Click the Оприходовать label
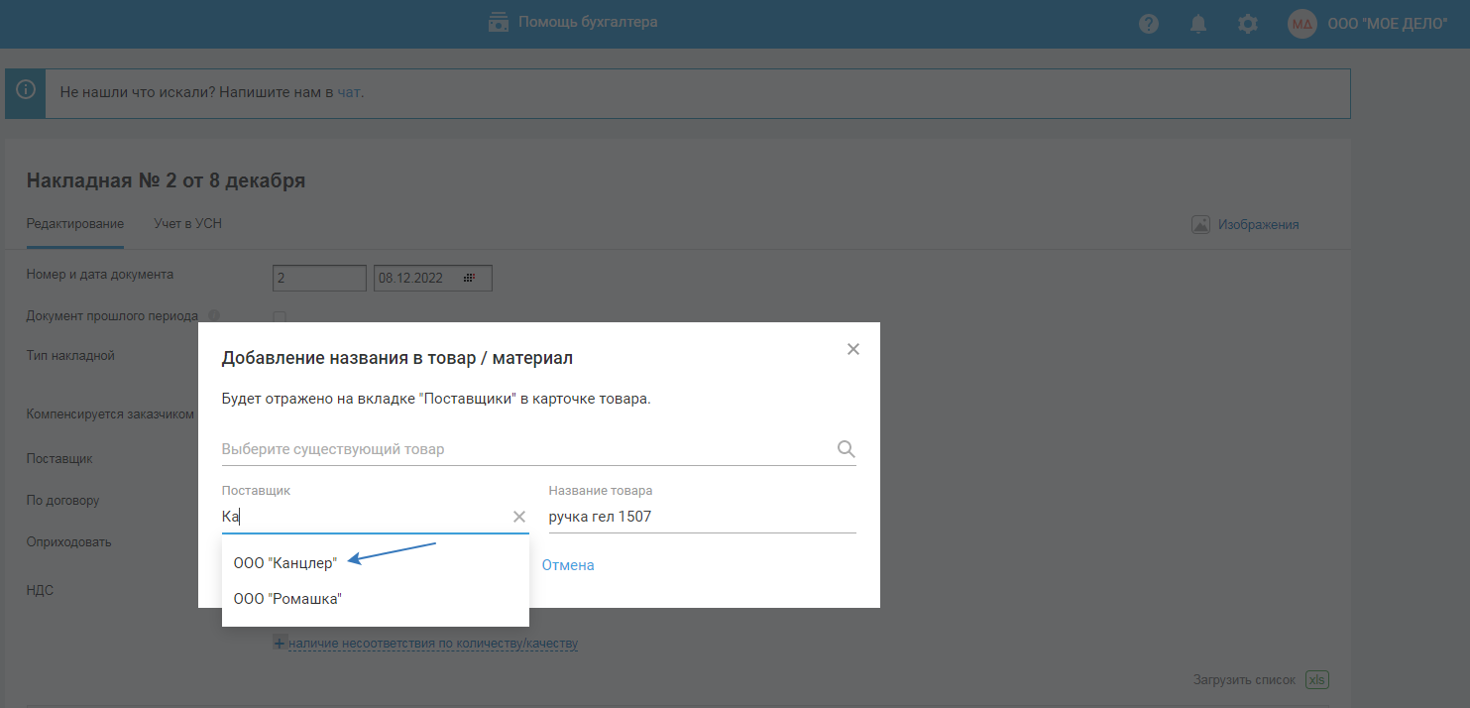The image size is (1470, 708). 68,542
